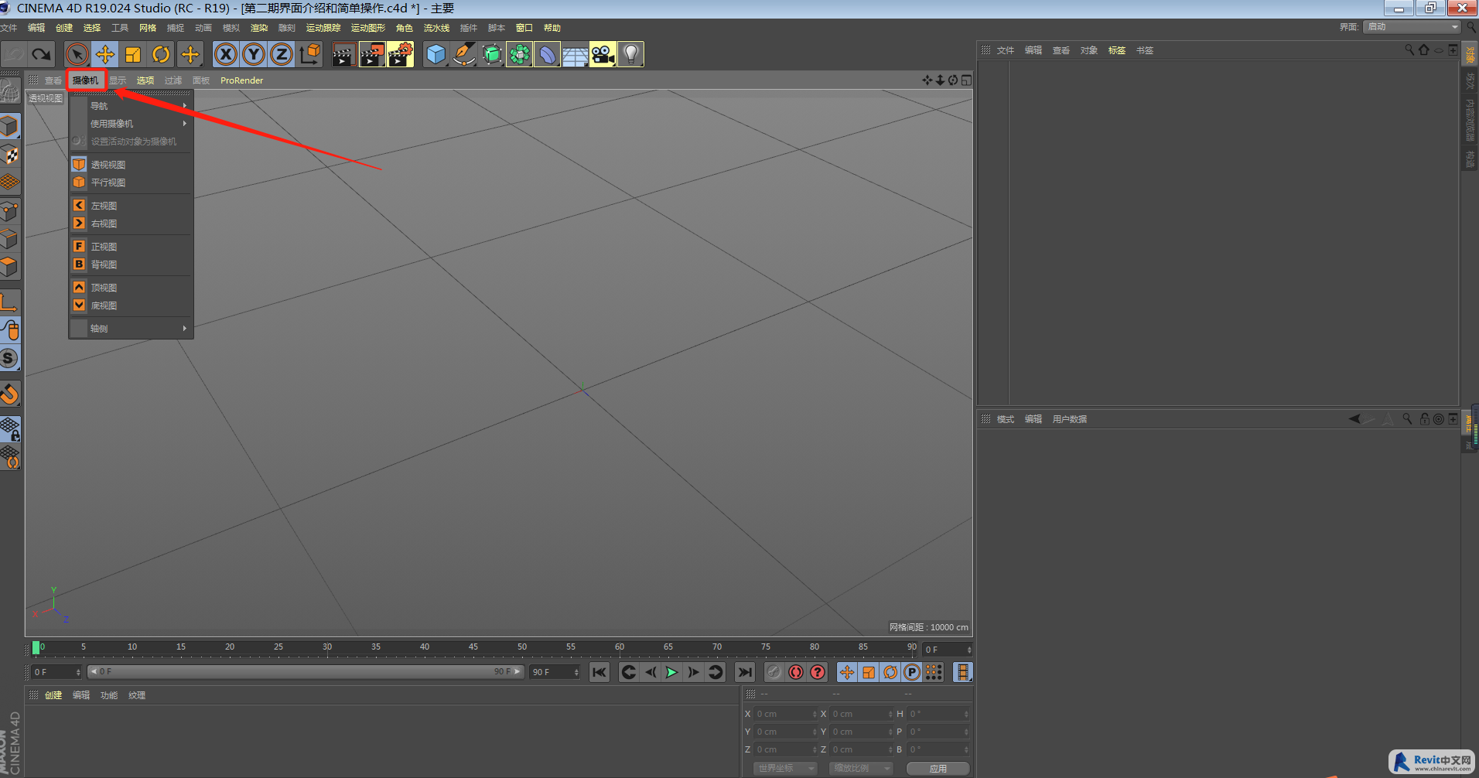The image size is (1479, 778).
Task: Activate the Move tool in top toolbar
Action: pyautogui.click(x=105, y=54)
